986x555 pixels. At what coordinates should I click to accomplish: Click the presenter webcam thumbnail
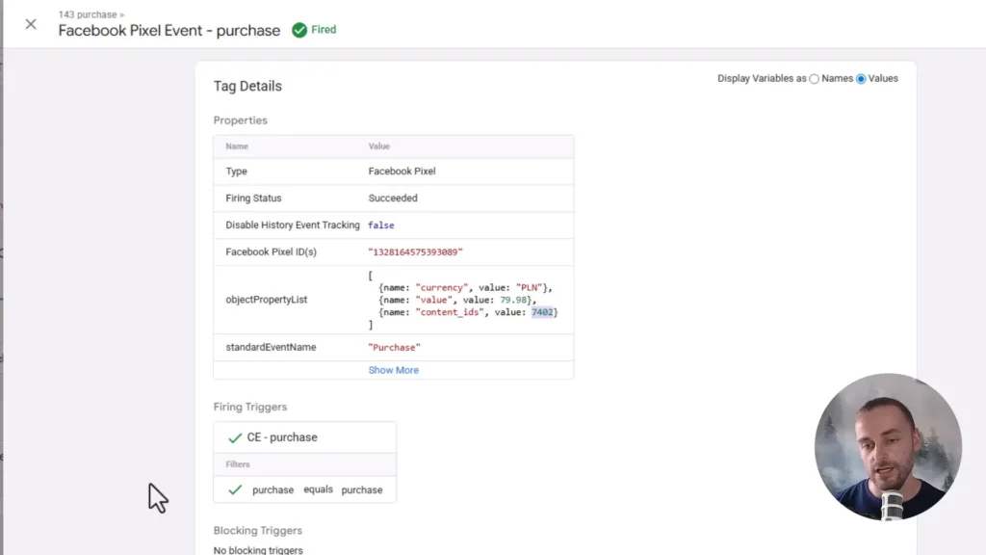tap(888, 447)
